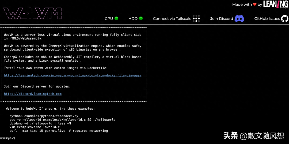Click the curl --max-time 15 parrot.live line
The image size is (289, 144).
[x=59, y=131]
